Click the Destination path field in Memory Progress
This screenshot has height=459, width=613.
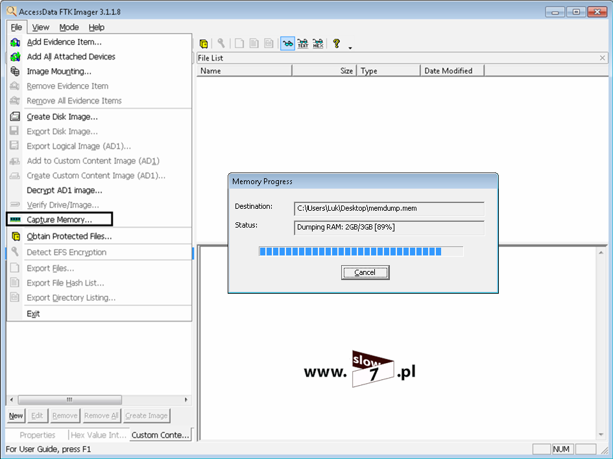pos(389,209)
